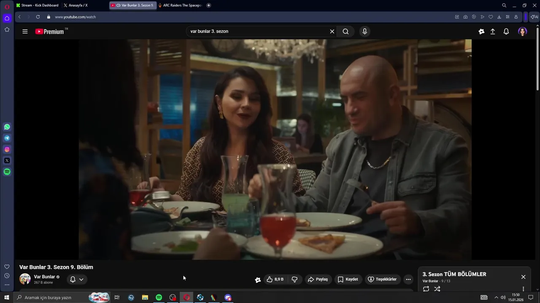
Task: Open the YouTube guide hamburger menu
Action: tap(25, 32)
